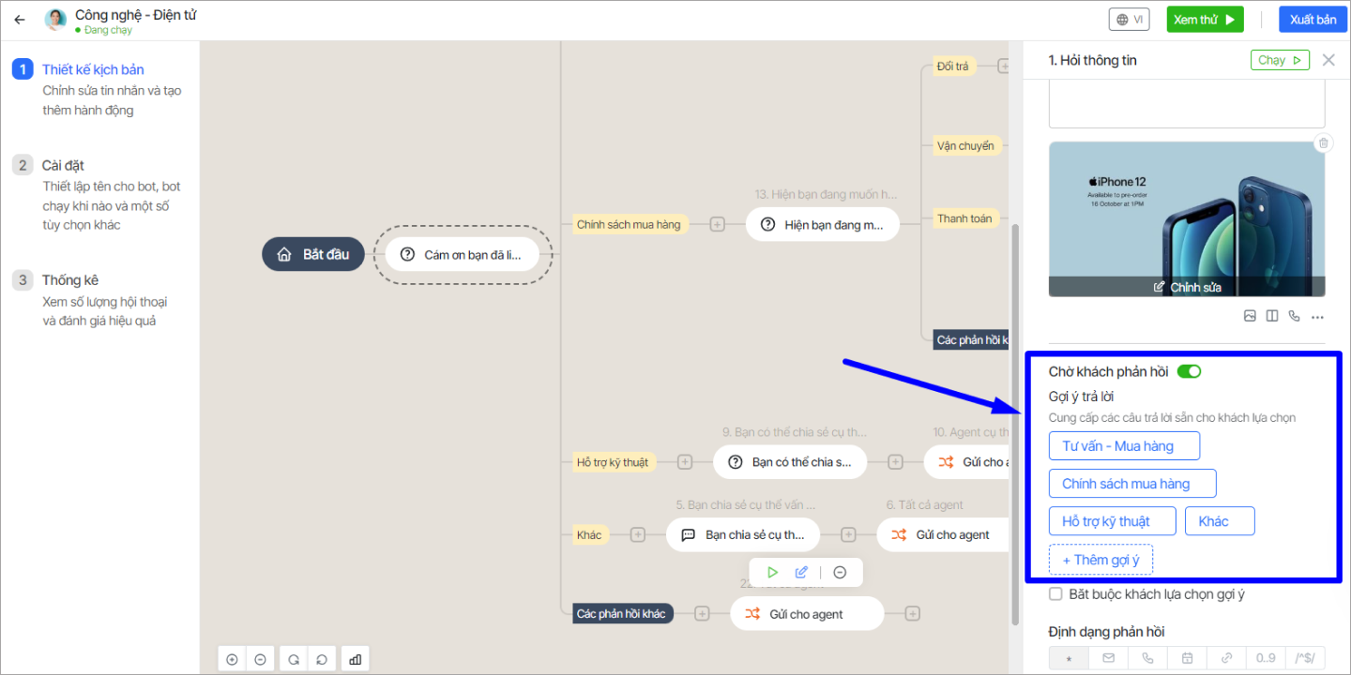Click '+ Thêm gợi ý' to add suggestion
1351x675 pixels.
pos(1101,560)
